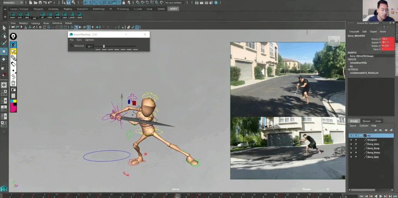Click the pen nib icon in the sketch toolbar
The height and width of the screenshot is (198, 398).
13,37
